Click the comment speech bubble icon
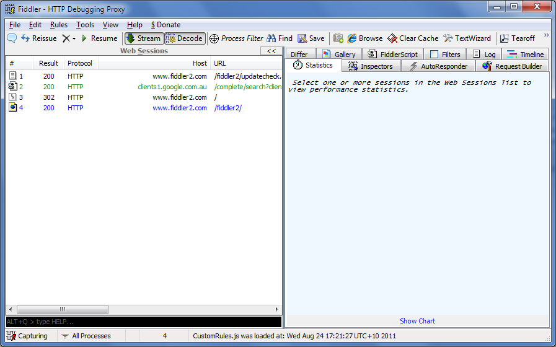This screenshot has height=347, width=556. (x=12, y=38)
